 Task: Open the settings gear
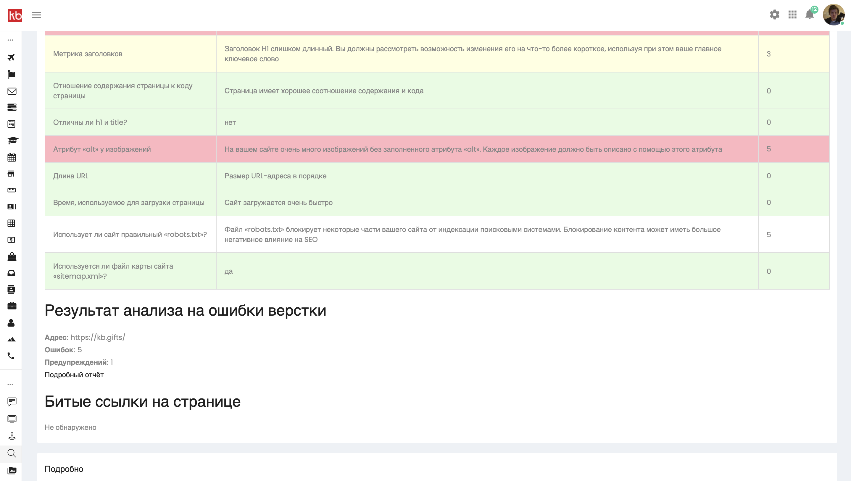point(774,14)
